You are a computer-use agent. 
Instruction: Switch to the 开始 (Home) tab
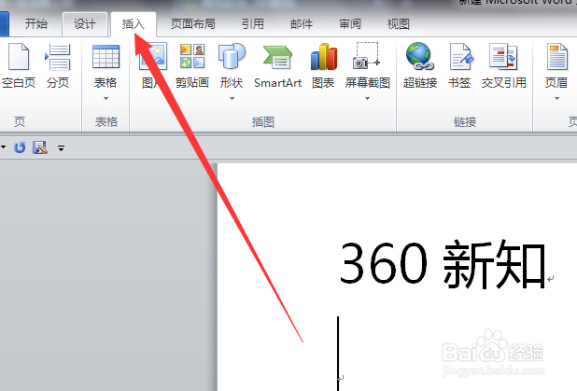36,24
